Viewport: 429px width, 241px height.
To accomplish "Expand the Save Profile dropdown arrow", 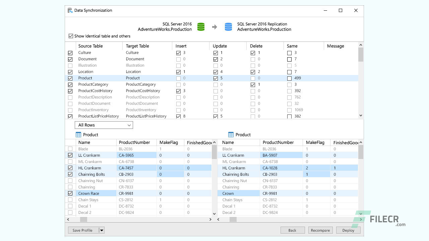I will tap(102, 230).
